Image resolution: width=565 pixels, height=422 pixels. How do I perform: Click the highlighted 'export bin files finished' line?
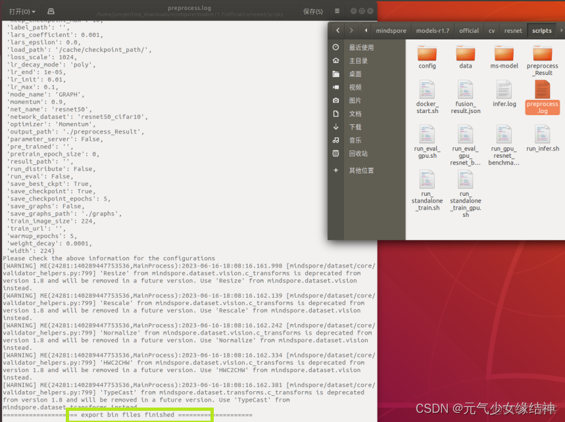tap(139, 415)
